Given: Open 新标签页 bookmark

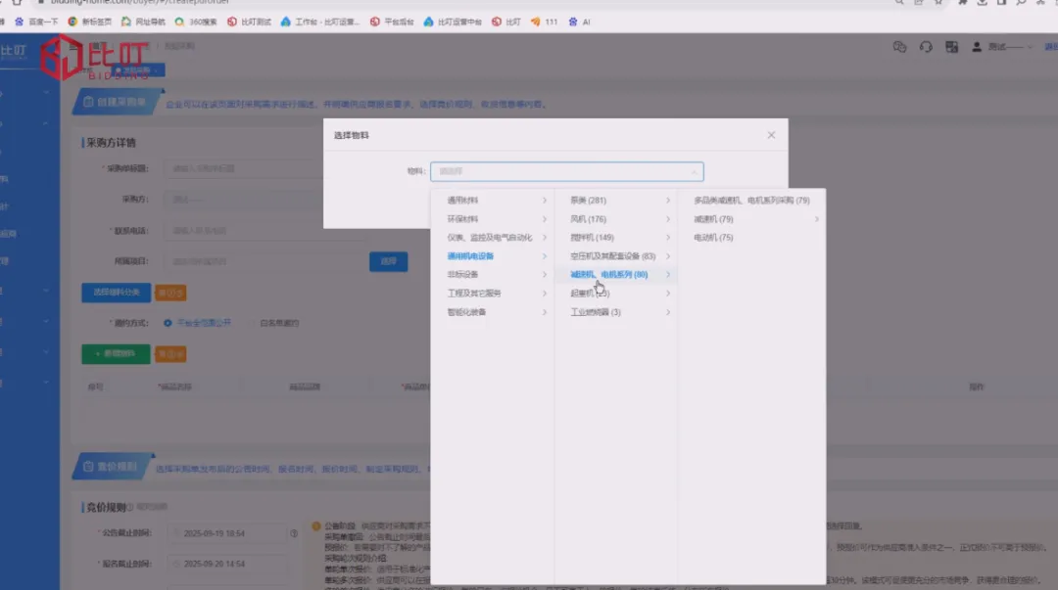Looking at the screenshot, I should coord(90,22).
